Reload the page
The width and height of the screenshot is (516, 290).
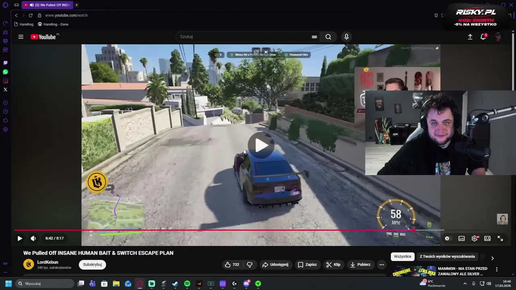pos(30,15)
